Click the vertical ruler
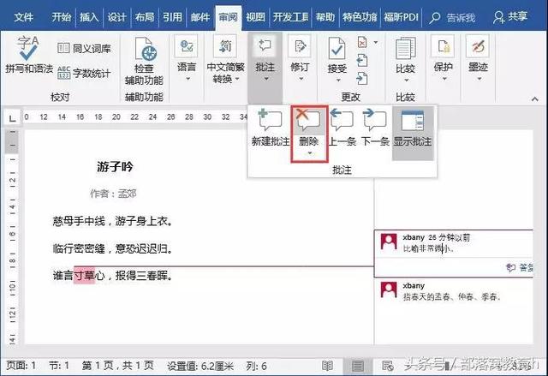 tap(12, 237)
